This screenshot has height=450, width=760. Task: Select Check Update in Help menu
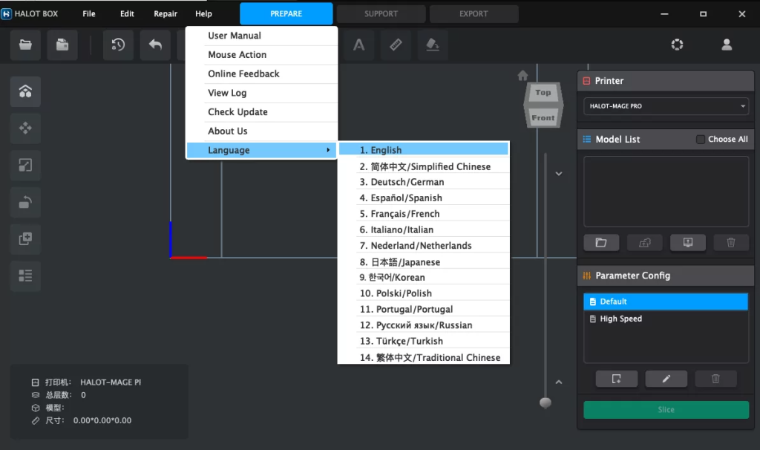[x=237, y=112]
